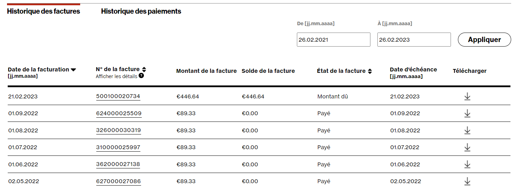Download the 01.07.2022 invoice
The image size is (515, 187).
pos(467,147)
